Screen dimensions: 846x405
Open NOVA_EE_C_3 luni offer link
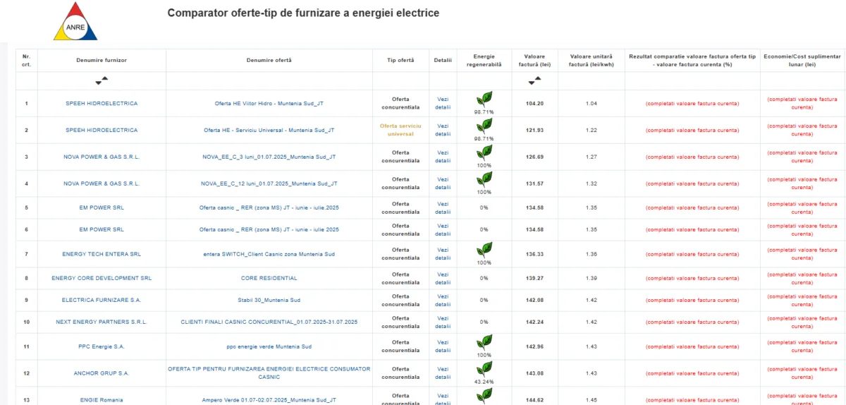pos(269,157)
